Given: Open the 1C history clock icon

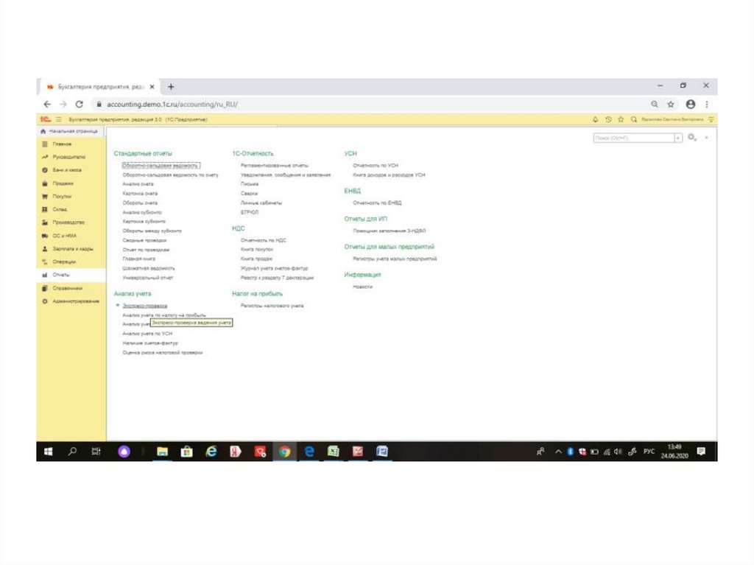Looking at the screenshot, I should coord(609,119).
